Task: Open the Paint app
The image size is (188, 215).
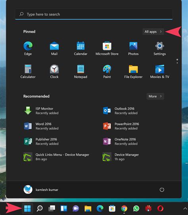Action: point(107,71)
